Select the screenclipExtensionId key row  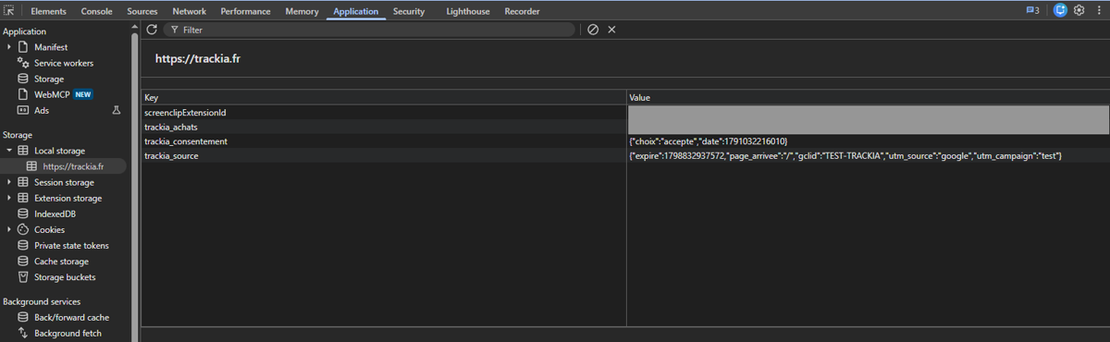coord(384,112)
